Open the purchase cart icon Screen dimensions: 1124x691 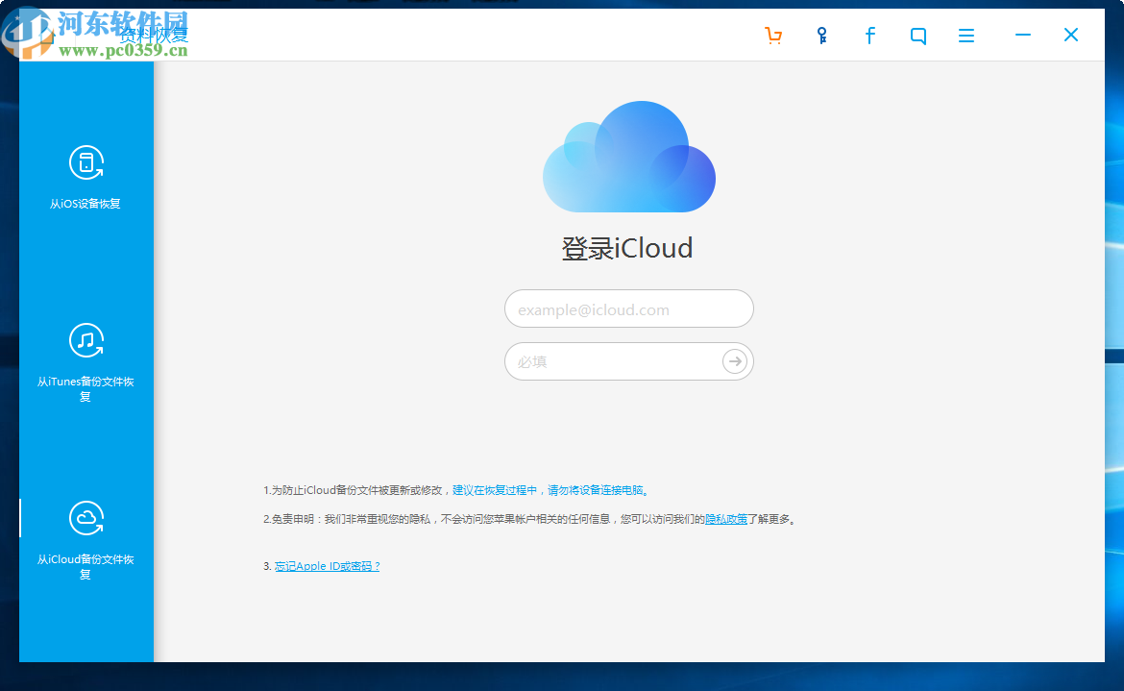pos(773,35)
